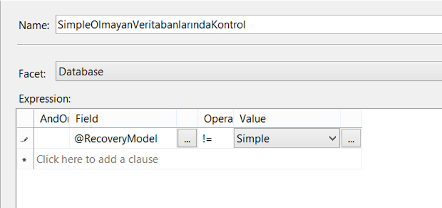Image resolution: width=442 pixels, height=208 pixels.
Task: Click the ellipsis button next to @RecoveryModel
Action: [x=186, y=138]
